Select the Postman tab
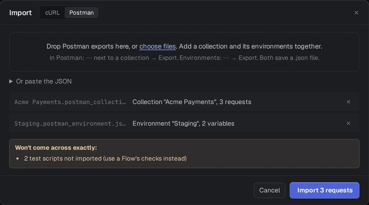Screen dimensions: 369x205 point(82,13)
